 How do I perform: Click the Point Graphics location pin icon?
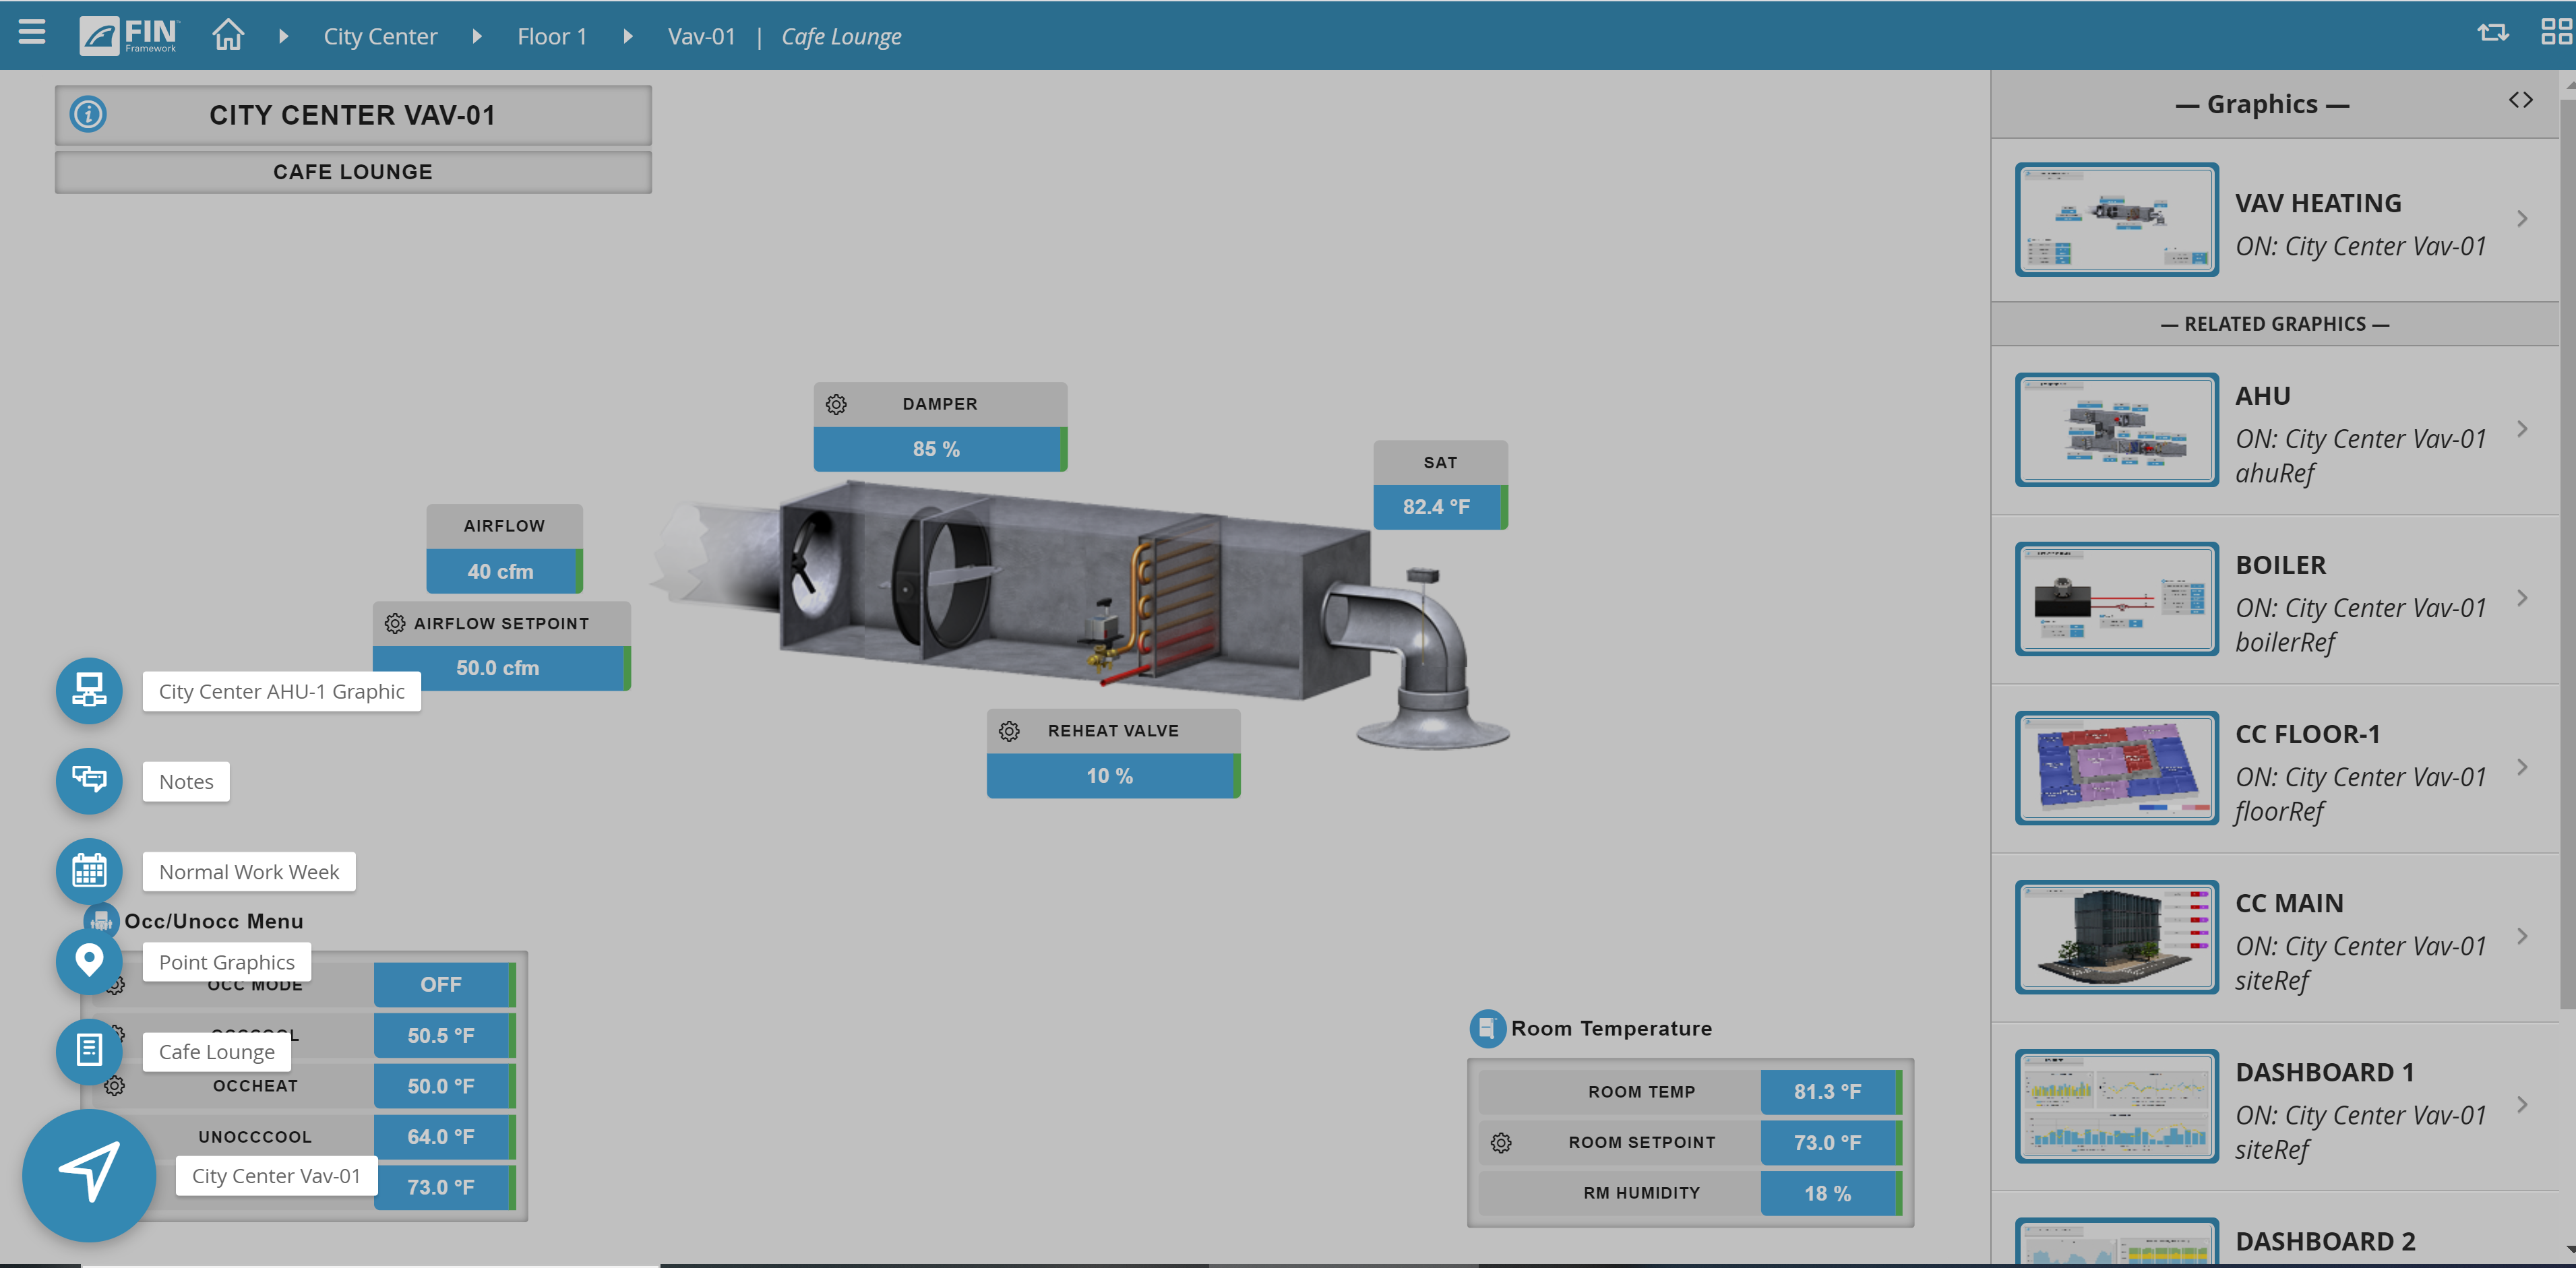click(89, 961)
